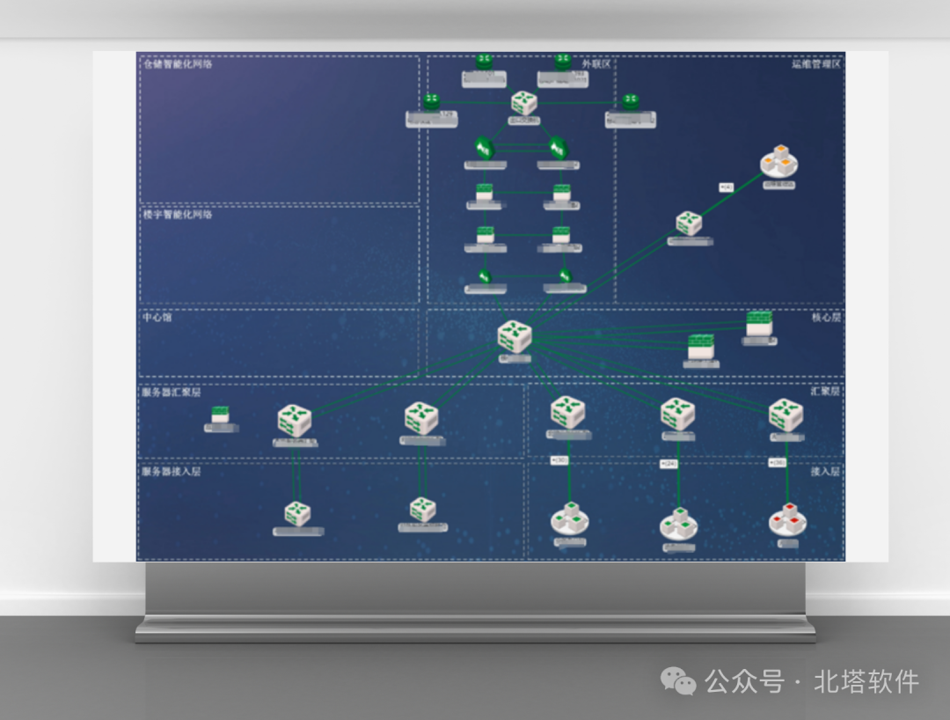This screenshot has height=720, width=950.
Task: Click the router left of the 外联区 switch
Action: tap(431, 101)
